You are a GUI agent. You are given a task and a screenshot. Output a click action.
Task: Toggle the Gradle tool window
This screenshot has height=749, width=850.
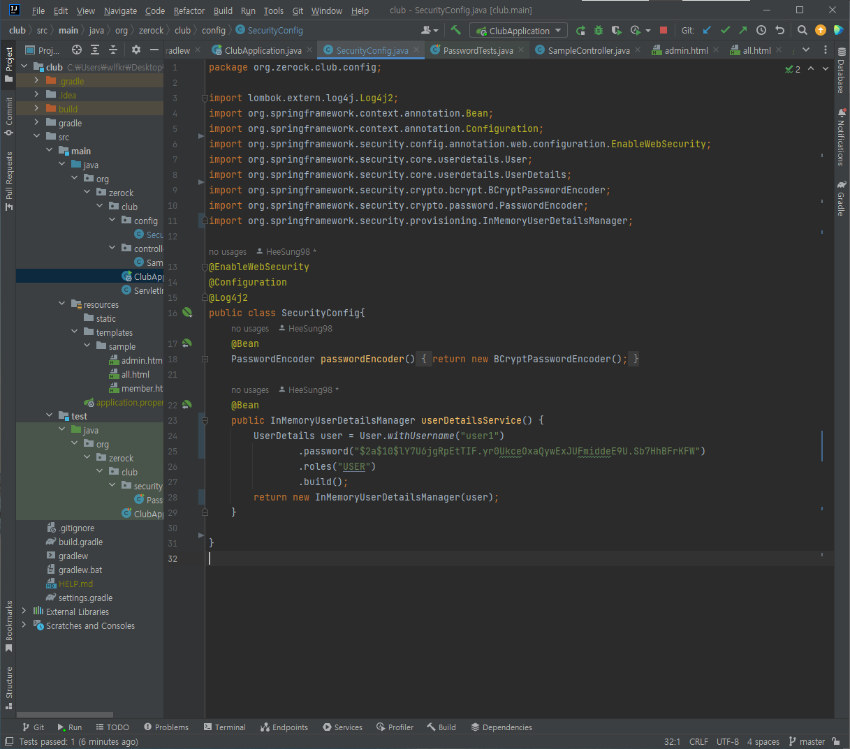click(x=841, y=198)
